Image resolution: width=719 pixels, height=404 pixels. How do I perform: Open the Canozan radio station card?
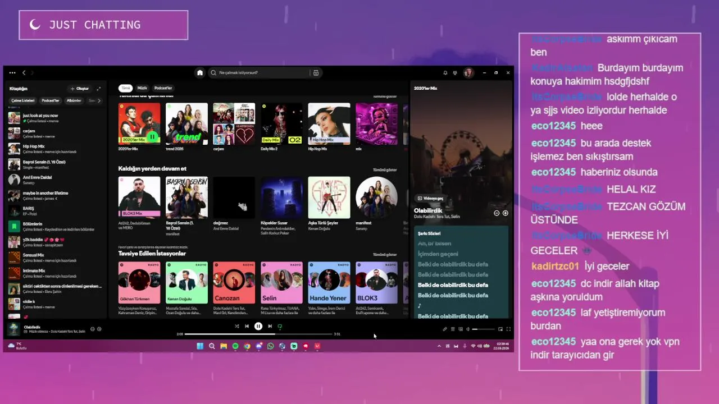coord(234,287)
